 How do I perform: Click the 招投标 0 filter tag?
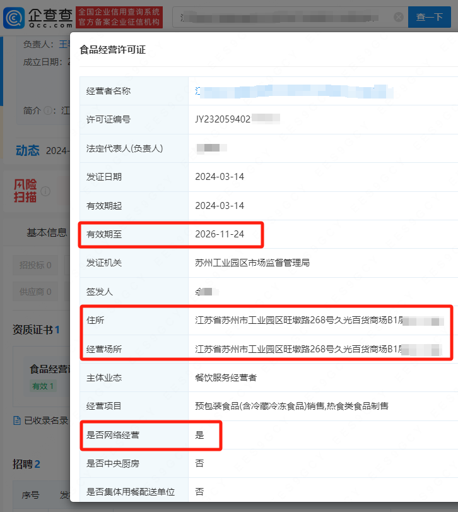click(x=35, y=265)
